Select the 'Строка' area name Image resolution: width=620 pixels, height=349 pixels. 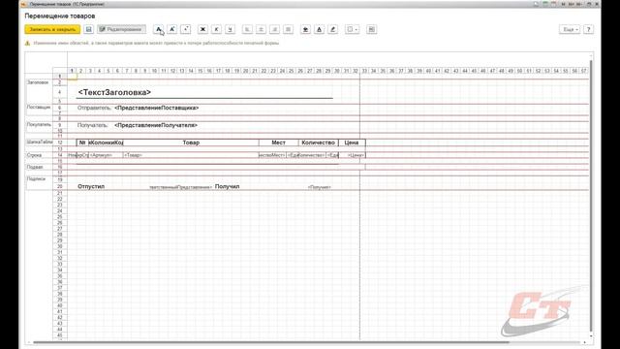click(34, 155)
